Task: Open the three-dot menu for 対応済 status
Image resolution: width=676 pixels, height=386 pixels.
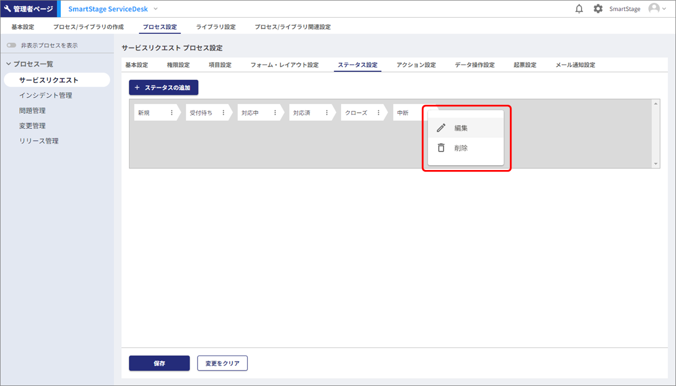Action: coord(327,113)
